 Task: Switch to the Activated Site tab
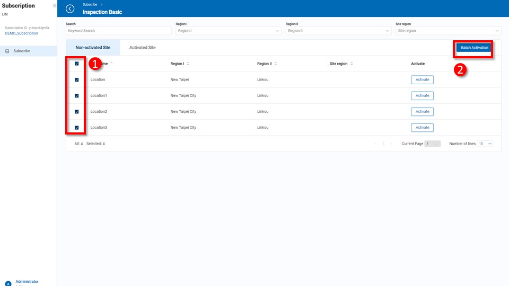[x=142, y=48]
